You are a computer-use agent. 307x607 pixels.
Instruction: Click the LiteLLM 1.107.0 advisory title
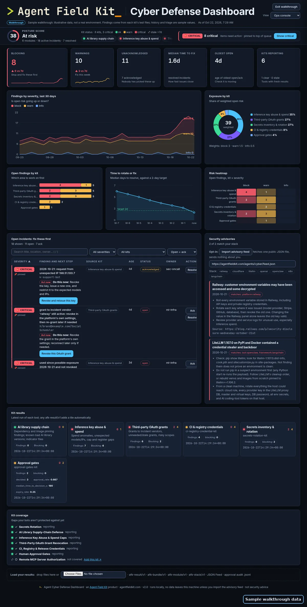pos(245,345)
